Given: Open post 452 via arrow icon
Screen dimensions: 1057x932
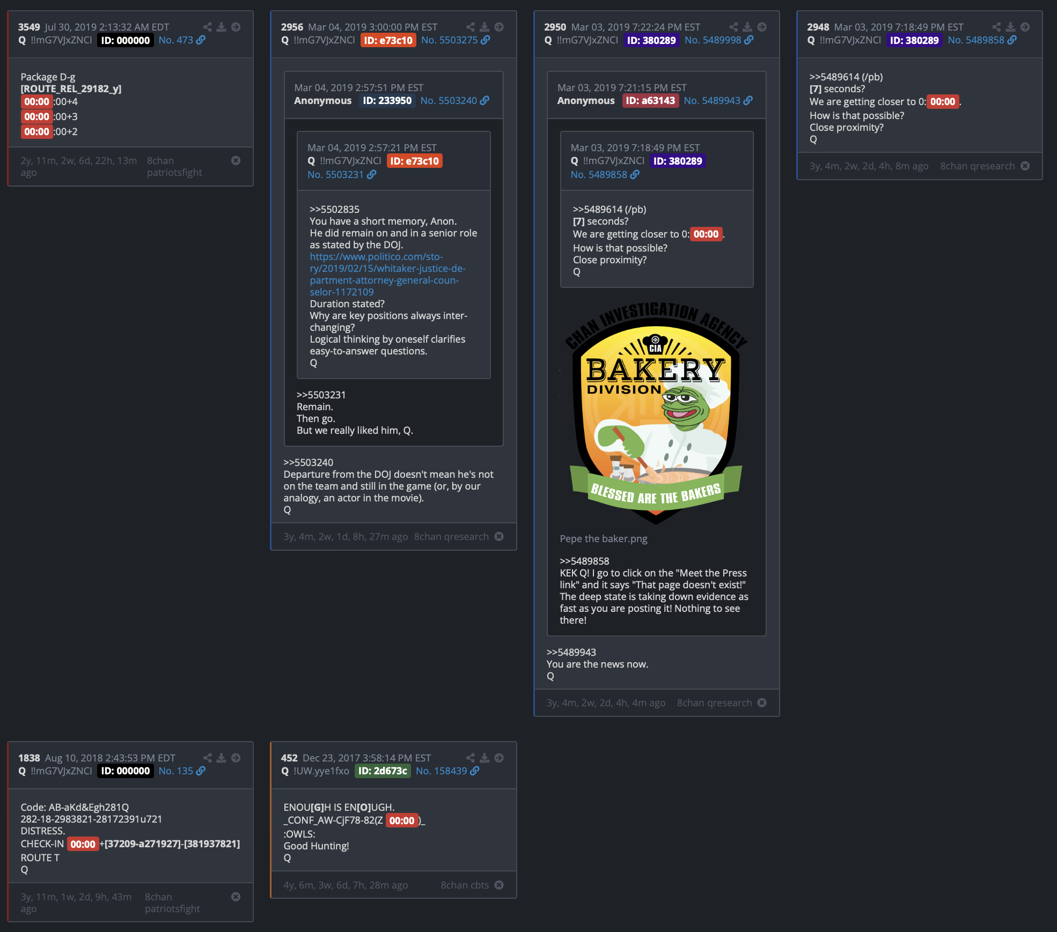Looking at the screenshot, I should point(499,758).
